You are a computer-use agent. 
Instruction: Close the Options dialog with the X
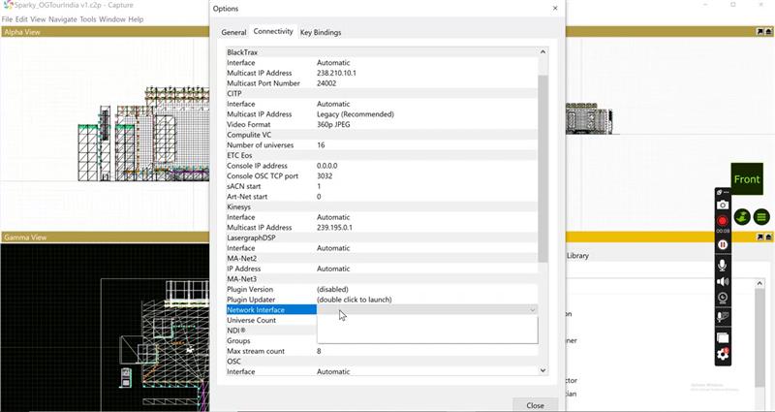555,9
